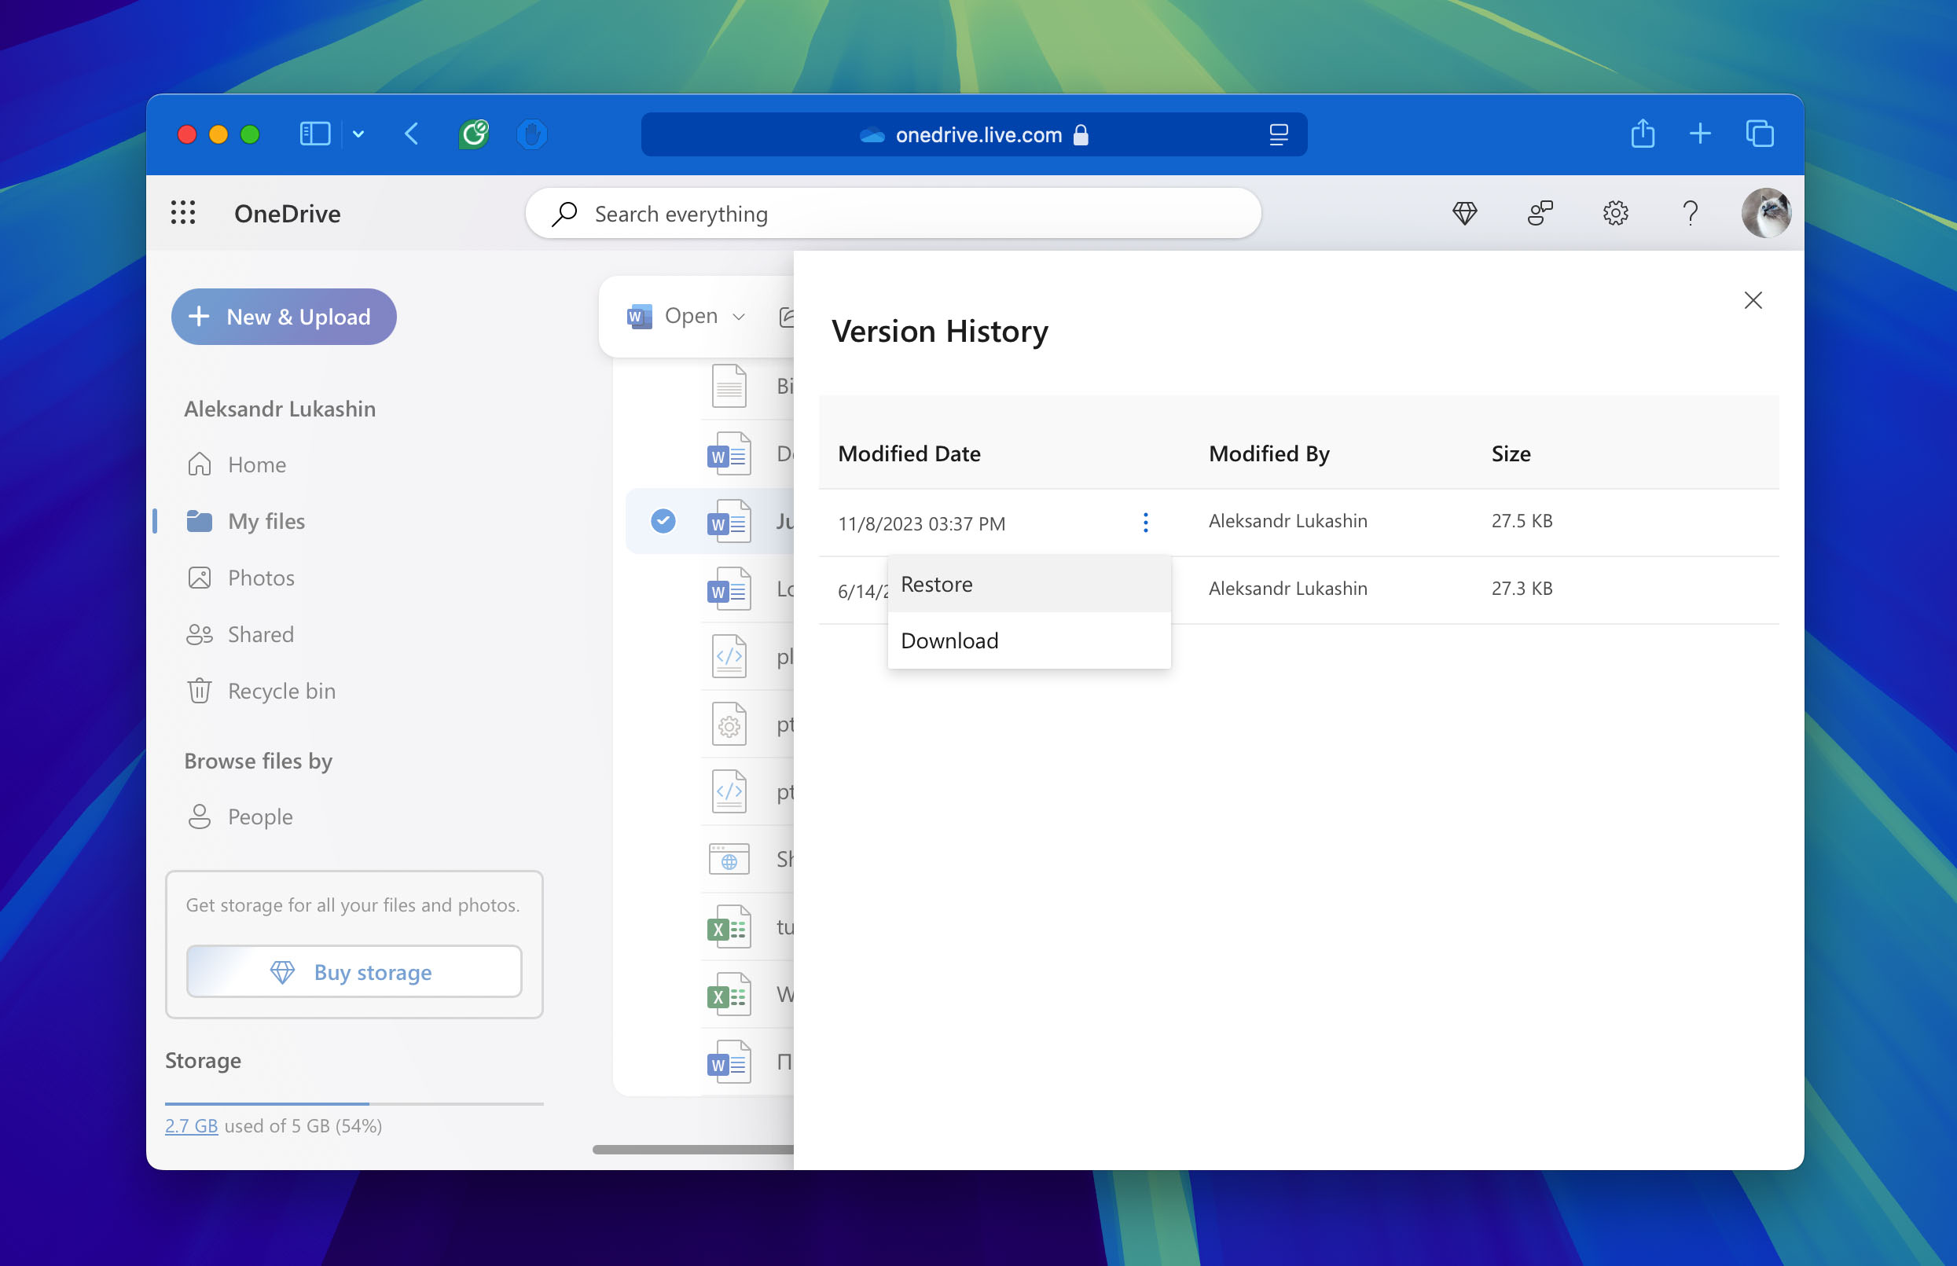Select Restore from context menu
Viewport: 1957px width, 1266px height.
coord(936,584)
